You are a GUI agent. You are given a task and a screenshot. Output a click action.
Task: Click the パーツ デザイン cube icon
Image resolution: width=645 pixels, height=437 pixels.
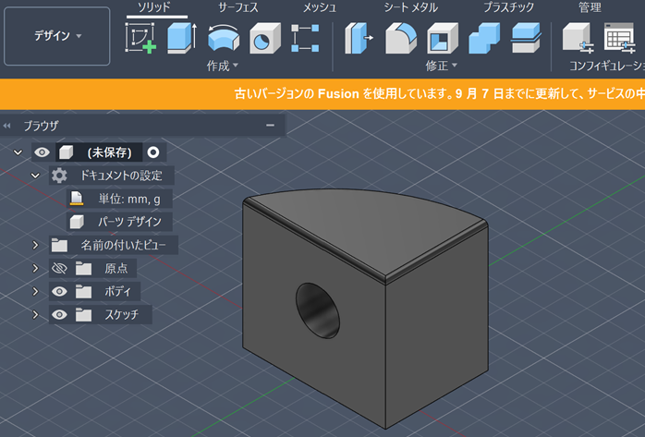pos(77,222)
